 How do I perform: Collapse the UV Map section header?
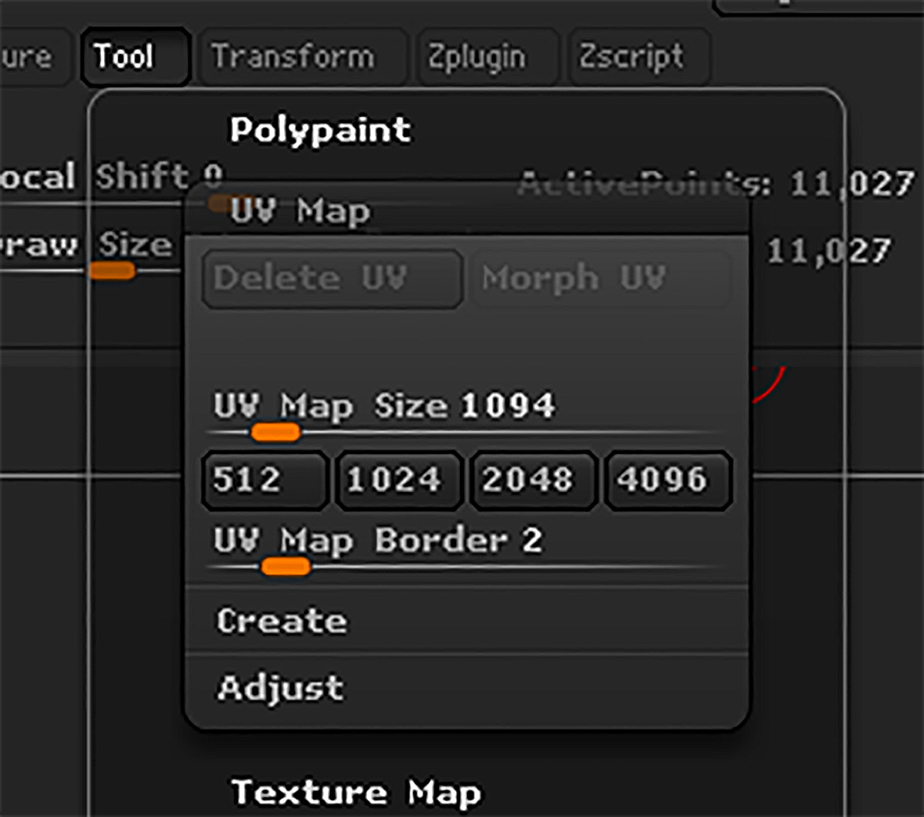[x=300, y=211]
